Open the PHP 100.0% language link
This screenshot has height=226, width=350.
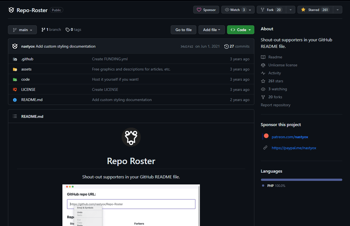276,186
